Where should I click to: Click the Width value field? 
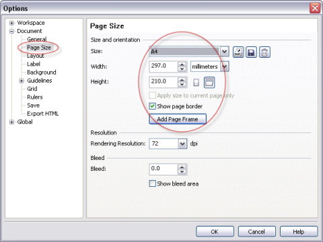pos(164,67)
